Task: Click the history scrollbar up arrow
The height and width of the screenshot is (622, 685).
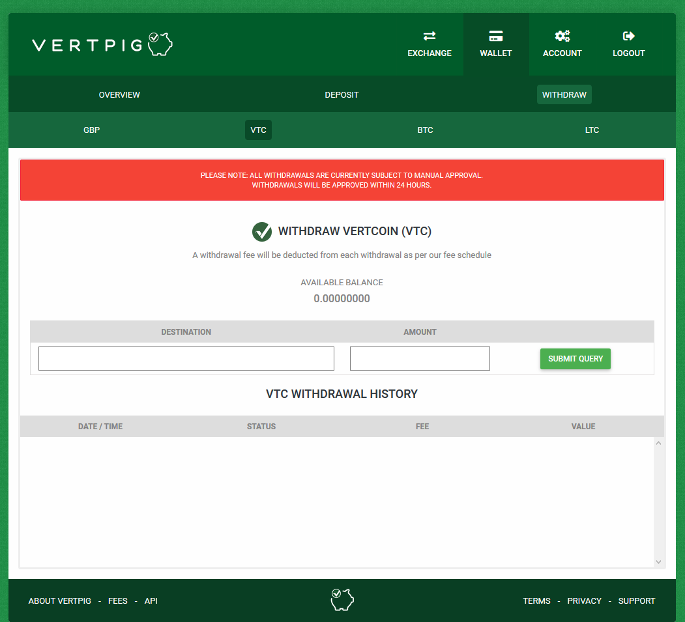Action: click(x=658, y=443)
